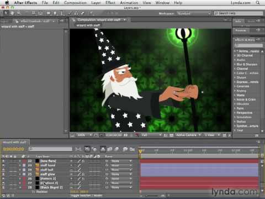Expand the Gradient 2 layer properties

pyautogui.click(x=20, y=183)
